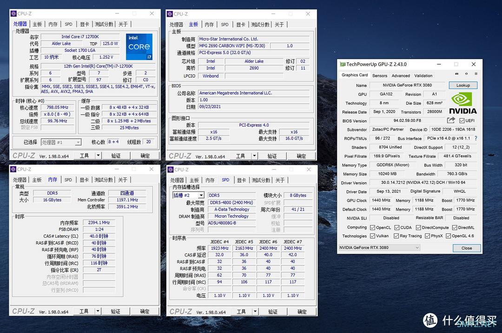Click the GDDR6X (Micron) memory type value

392,165
